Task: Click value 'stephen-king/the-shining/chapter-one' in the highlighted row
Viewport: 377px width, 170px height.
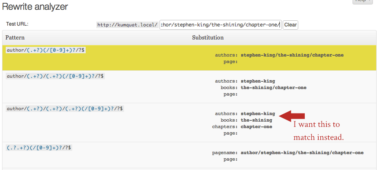Action: (x=292, y=55)
